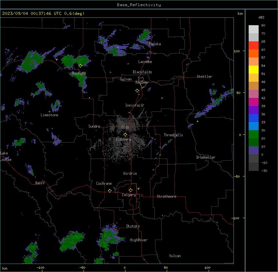Viewport: 278px width, 272px height.
Task: Select the HighRiver label
Action: coord(139,240)
